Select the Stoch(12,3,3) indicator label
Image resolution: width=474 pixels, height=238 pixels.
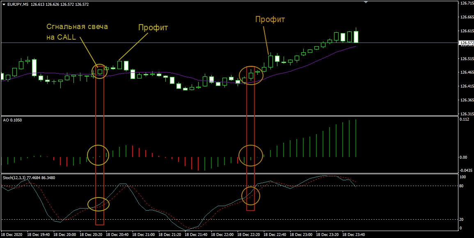(29, 177)
